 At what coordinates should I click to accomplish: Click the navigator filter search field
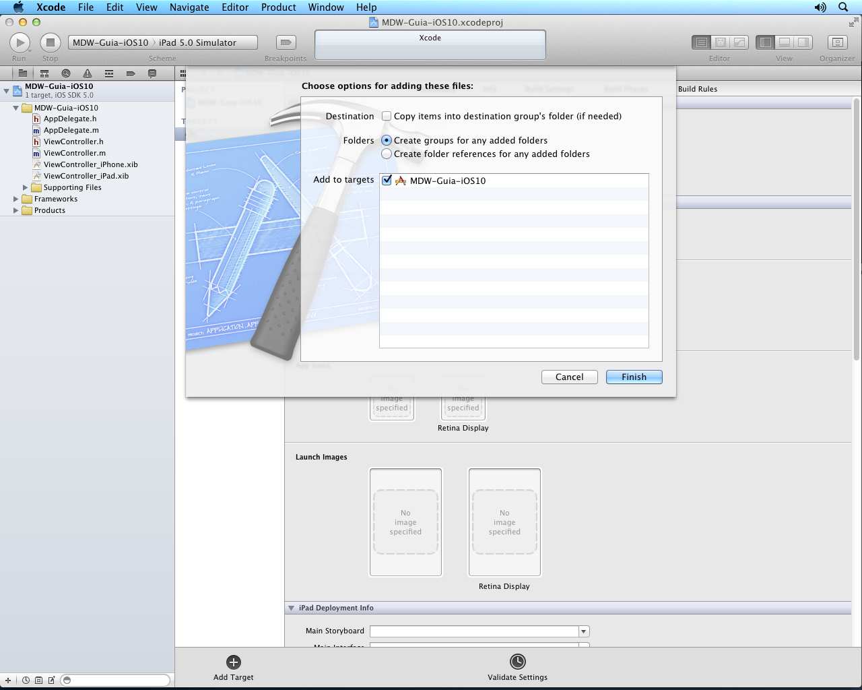115,681
